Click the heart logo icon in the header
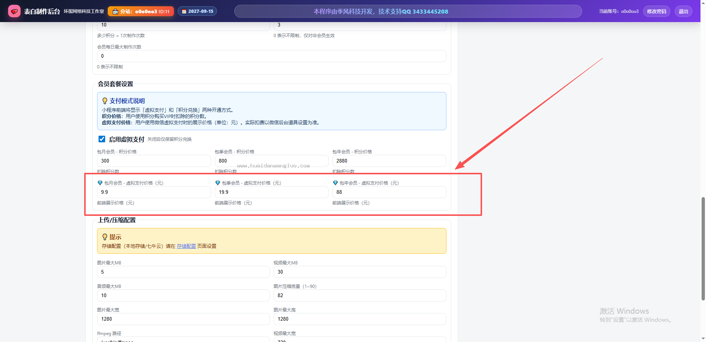 pyautogui.click(x=14, y=11)
